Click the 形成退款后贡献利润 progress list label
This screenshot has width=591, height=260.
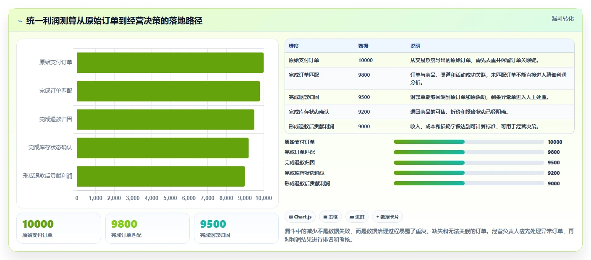[x=307, y=184]
